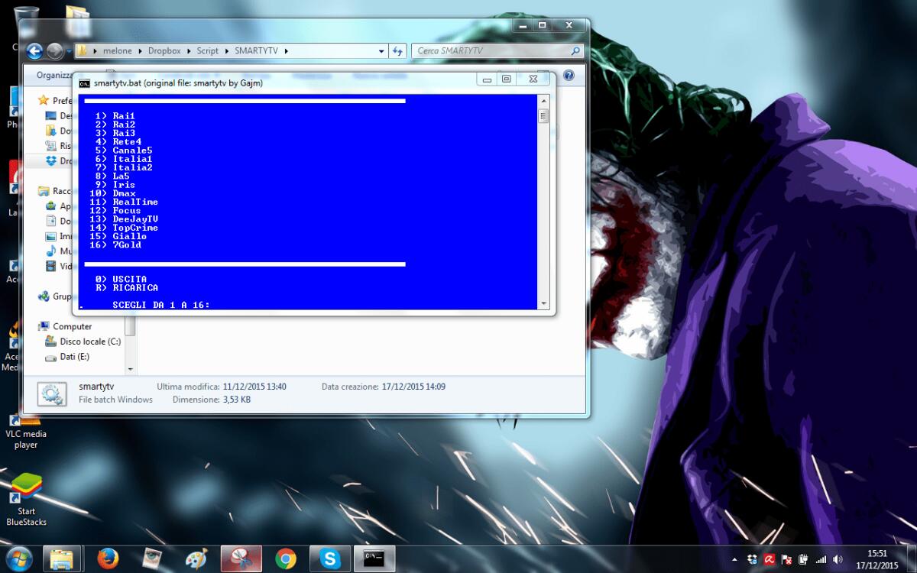Click the Back navigation arrow
917x573 pixels.
36,51
